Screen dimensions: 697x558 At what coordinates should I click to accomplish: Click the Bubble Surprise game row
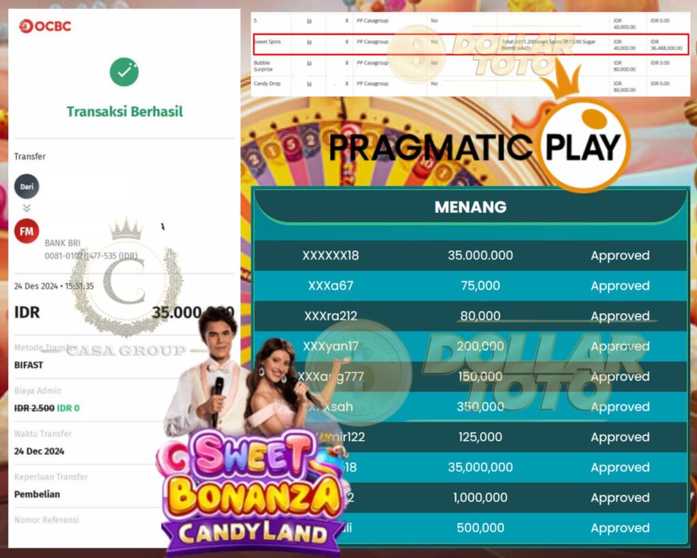point(471,66)
